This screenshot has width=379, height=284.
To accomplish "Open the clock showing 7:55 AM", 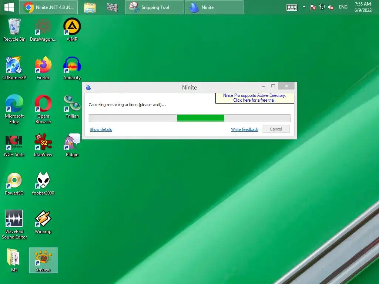I will pos(363,7).
